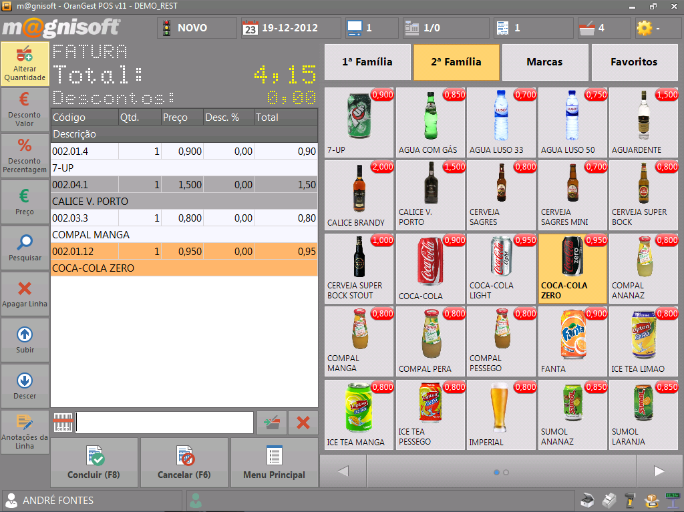This screenshot has height=512, width=684.
Task: Delete row with Apagar Linha
Action: tap(25, 294)
